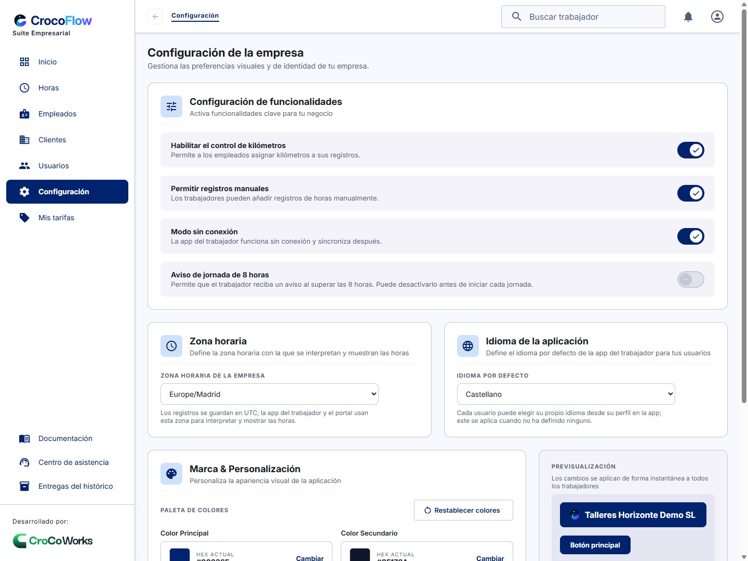Click the Usuarios people icon

pyautogui.click(x=24, y=166)
